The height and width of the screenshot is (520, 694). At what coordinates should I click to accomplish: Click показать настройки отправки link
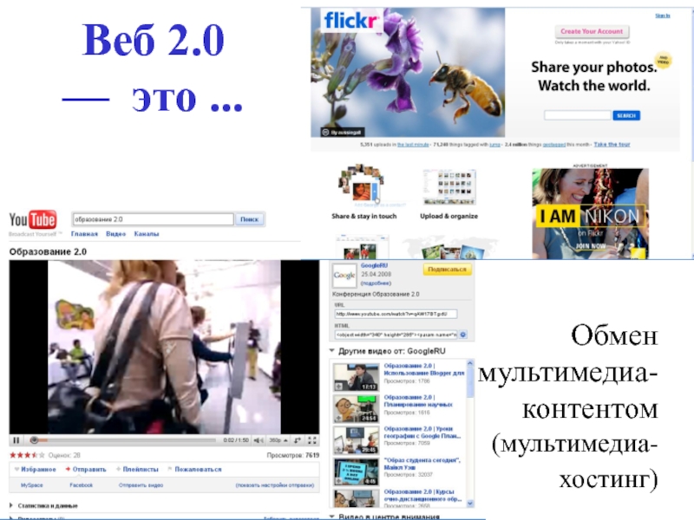(275, 485)
